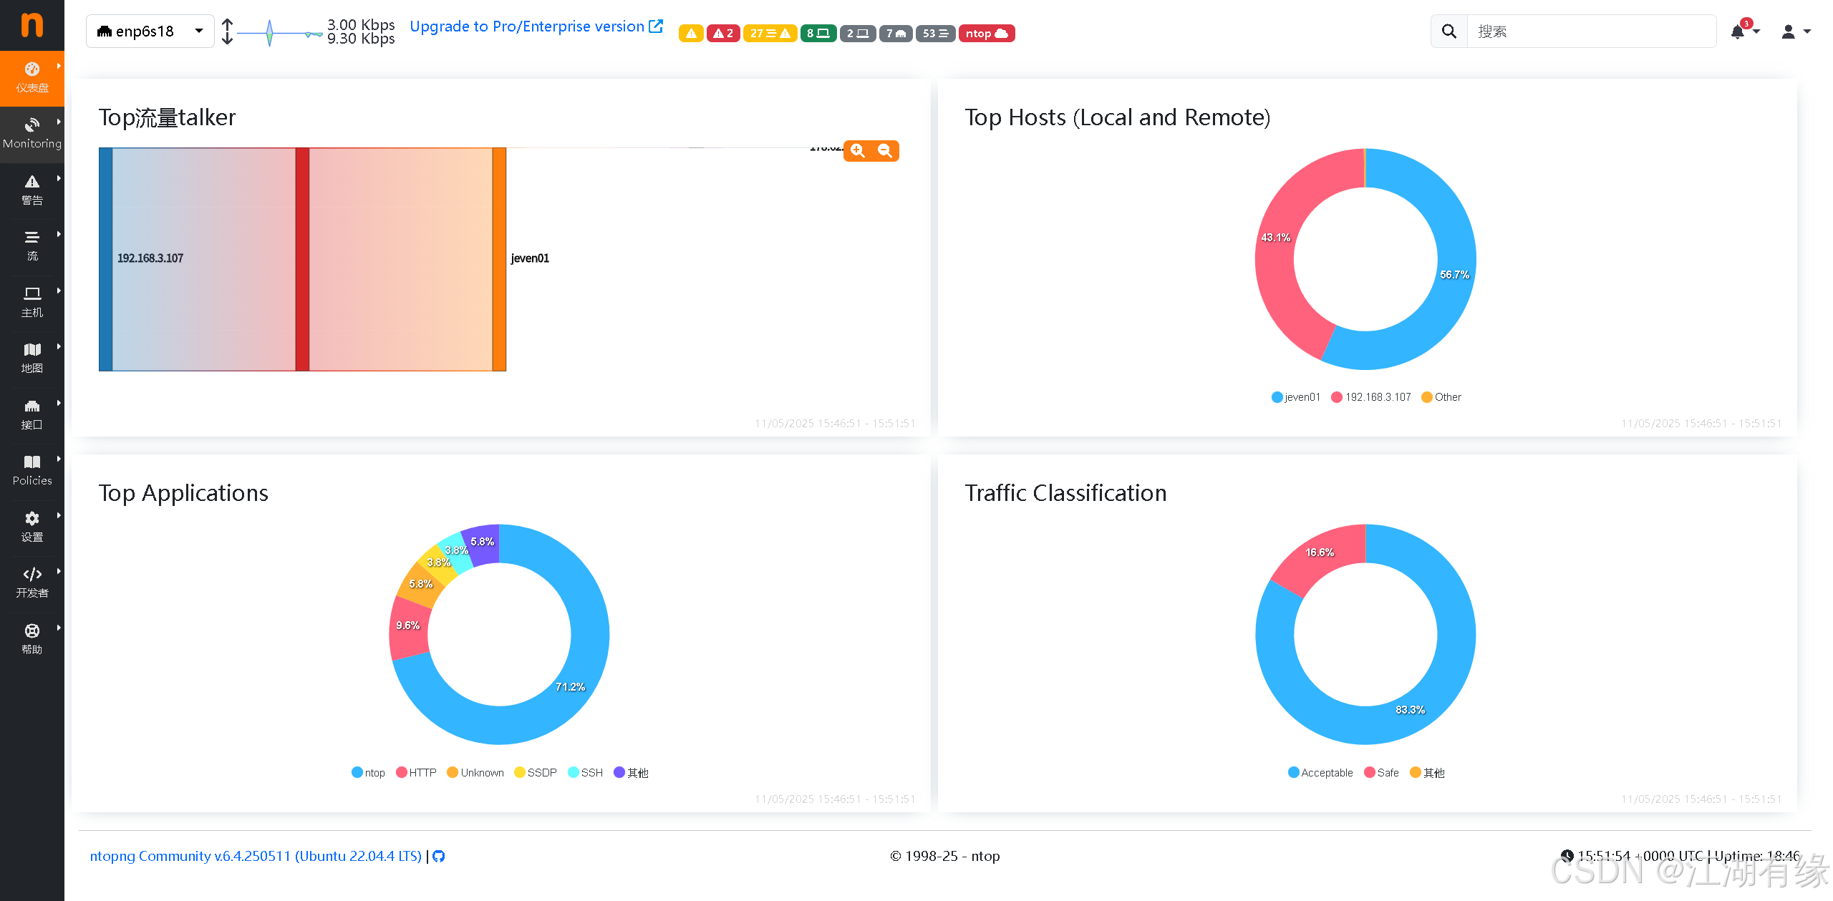Image resolution: width=1833 pixels, height=901 pixels.
Task: Click the green 8 hosts badge
Action: pyautogui.click(x=818, y=33)
